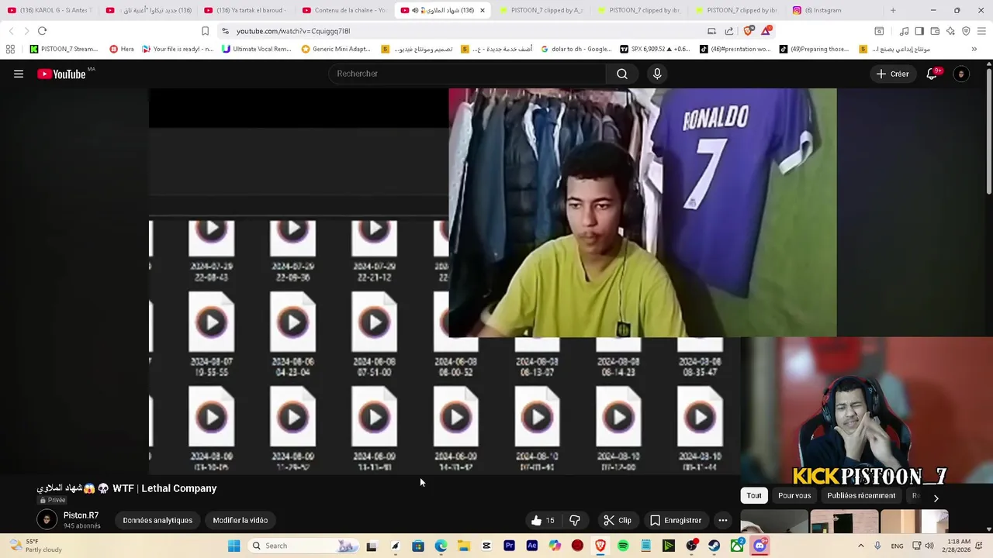
Task: Open the ENG language indicator
Action: [897, 546]
